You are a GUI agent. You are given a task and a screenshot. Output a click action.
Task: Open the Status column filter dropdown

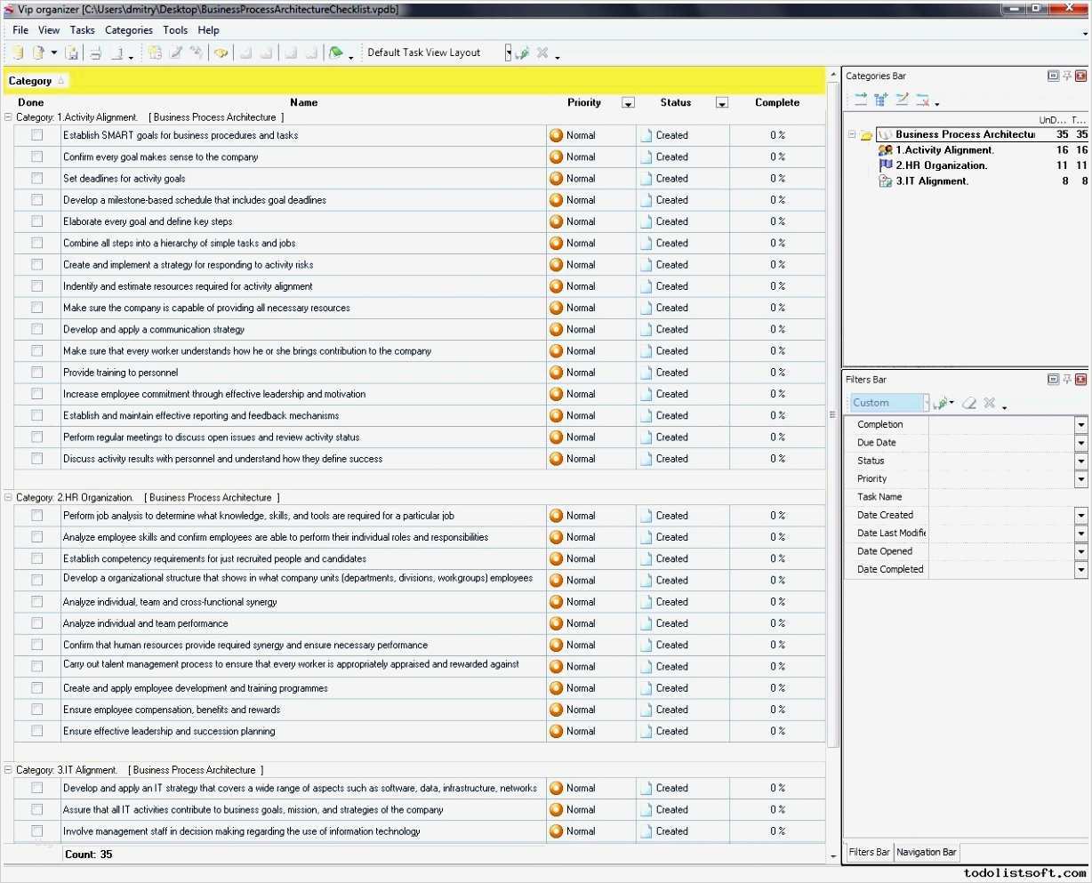tap(722, 103)
